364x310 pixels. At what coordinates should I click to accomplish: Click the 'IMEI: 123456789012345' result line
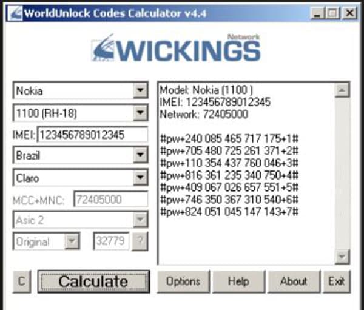tap(215, 102)
